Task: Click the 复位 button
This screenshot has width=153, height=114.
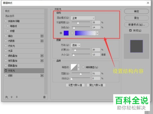Action: pos(136,18)
